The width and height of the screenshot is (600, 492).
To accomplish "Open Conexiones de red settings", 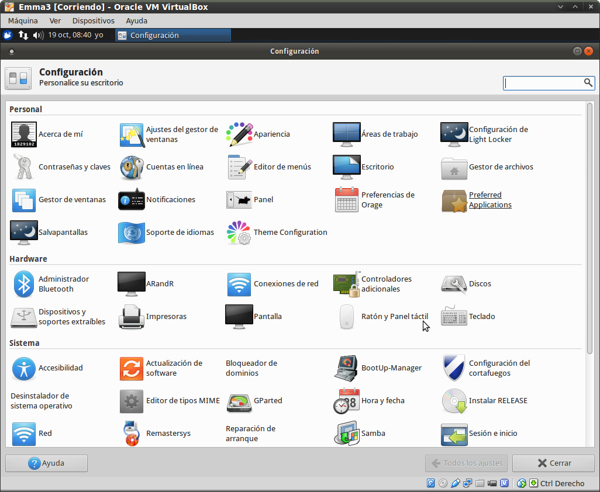I will coord(239,284).
